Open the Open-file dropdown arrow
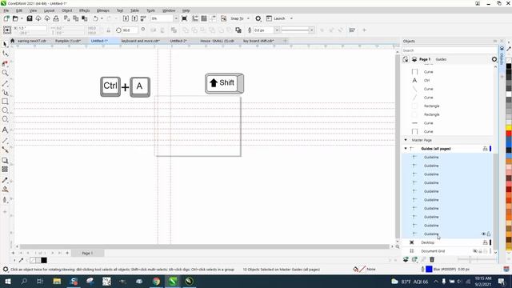The image size is (512, 288). [22, 18]
